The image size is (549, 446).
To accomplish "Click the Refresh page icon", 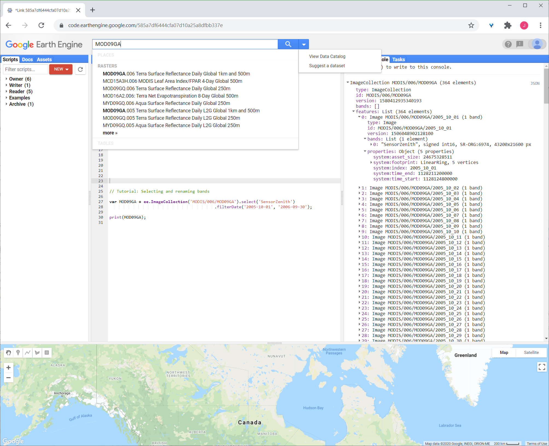I will click(x=41, y=25).
